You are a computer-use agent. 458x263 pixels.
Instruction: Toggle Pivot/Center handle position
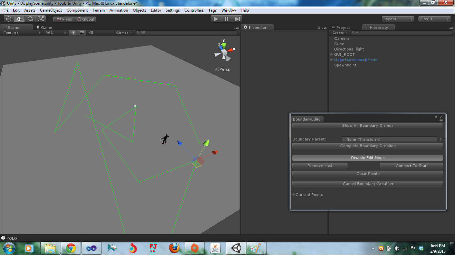pyautogui.click(x=64, y=19)
